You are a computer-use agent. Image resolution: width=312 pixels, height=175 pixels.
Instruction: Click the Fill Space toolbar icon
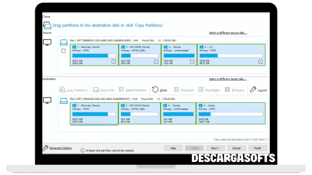click(227, 90)
